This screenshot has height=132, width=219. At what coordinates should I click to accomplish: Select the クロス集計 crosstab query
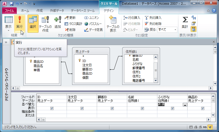coord(73,24)
